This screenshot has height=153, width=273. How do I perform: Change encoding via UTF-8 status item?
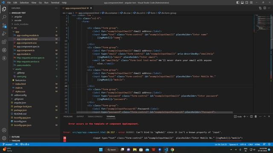(x=243, y=144)
